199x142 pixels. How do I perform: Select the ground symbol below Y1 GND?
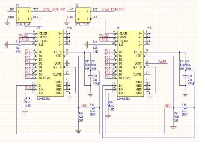point(7,24)
